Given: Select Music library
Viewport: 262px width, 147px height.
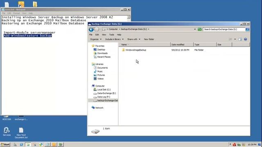Looking at the screenshot, I should [100, 71].
